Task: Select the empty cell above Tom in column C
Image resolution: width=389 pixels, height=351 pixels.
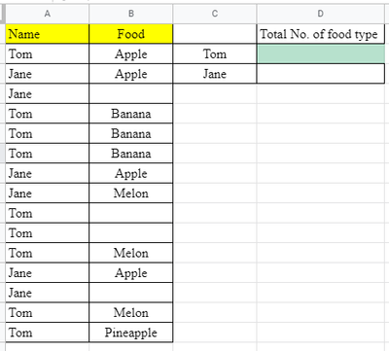Action: coord(215,34)
